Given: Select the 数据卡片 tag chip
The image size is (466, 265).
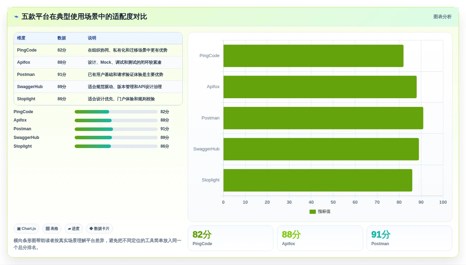Looking at the screenshot, I should point(99,229).
